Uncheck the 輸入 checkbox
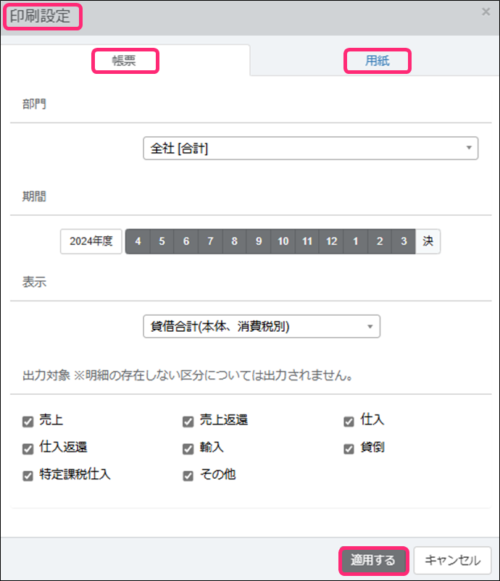The width and height of the screenshot is (500, 581). pos(188,449)
